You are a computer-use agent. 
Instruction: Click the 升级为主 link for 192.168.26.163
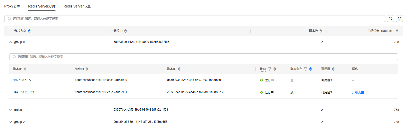point(358,92)
